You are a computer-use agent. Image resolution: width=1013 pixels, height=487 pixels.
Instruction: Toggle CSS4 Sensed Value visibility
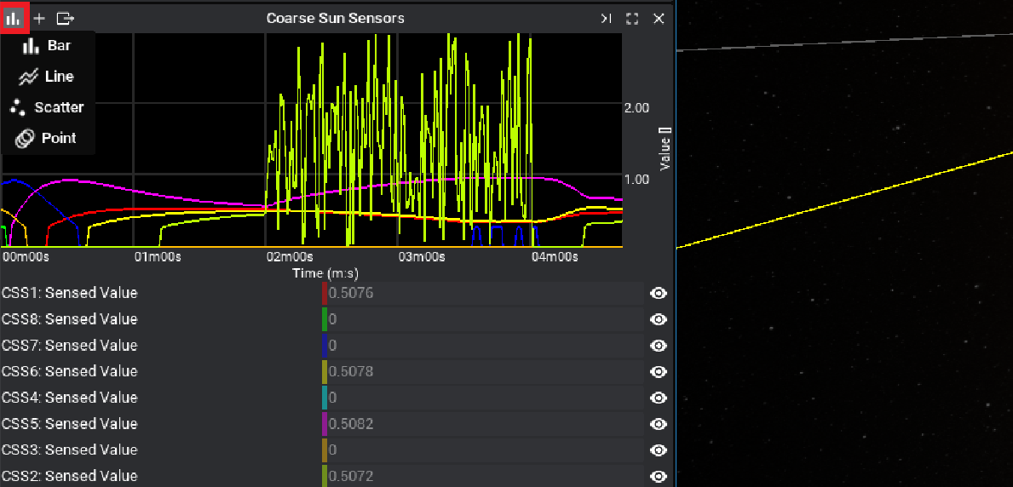coord(659,398)
